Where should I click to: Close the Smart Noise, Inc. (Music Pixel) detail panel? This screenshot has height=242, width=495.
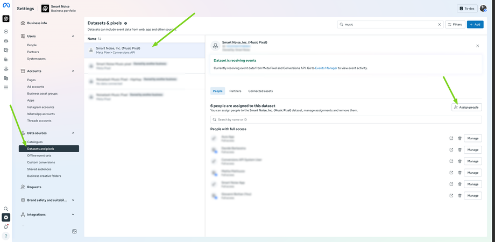click(x=477, y=46)
